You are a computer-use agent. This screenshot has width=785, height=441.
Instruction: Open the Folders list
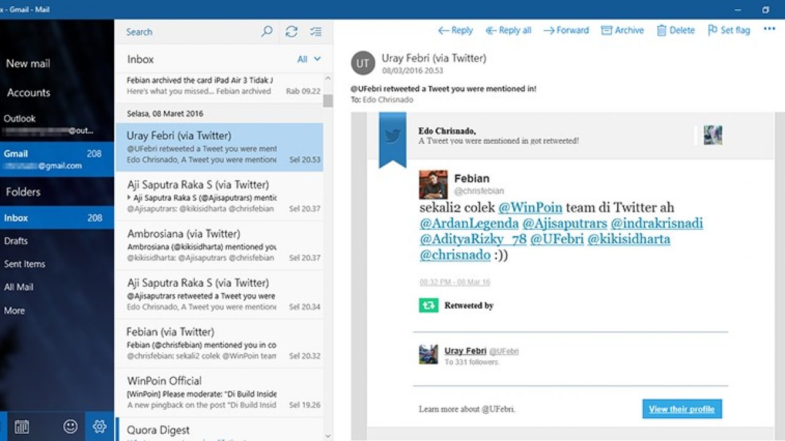(23, 192)
